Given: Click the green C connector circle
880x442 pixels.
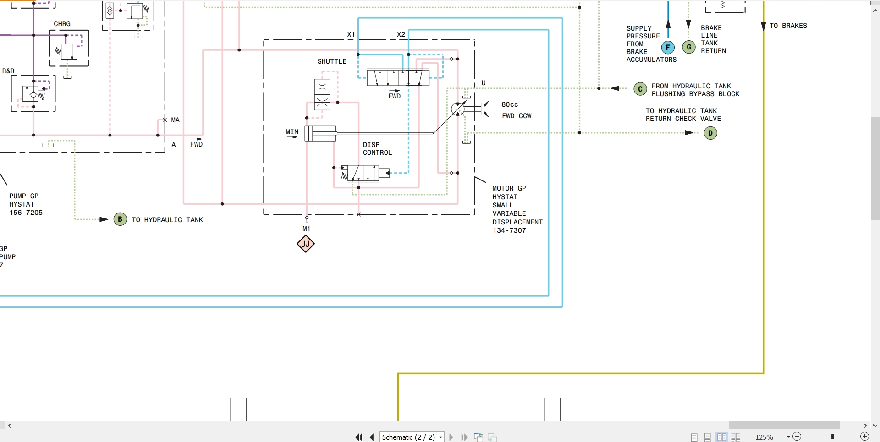Looking at the screenshot, I should pos(640,89).
